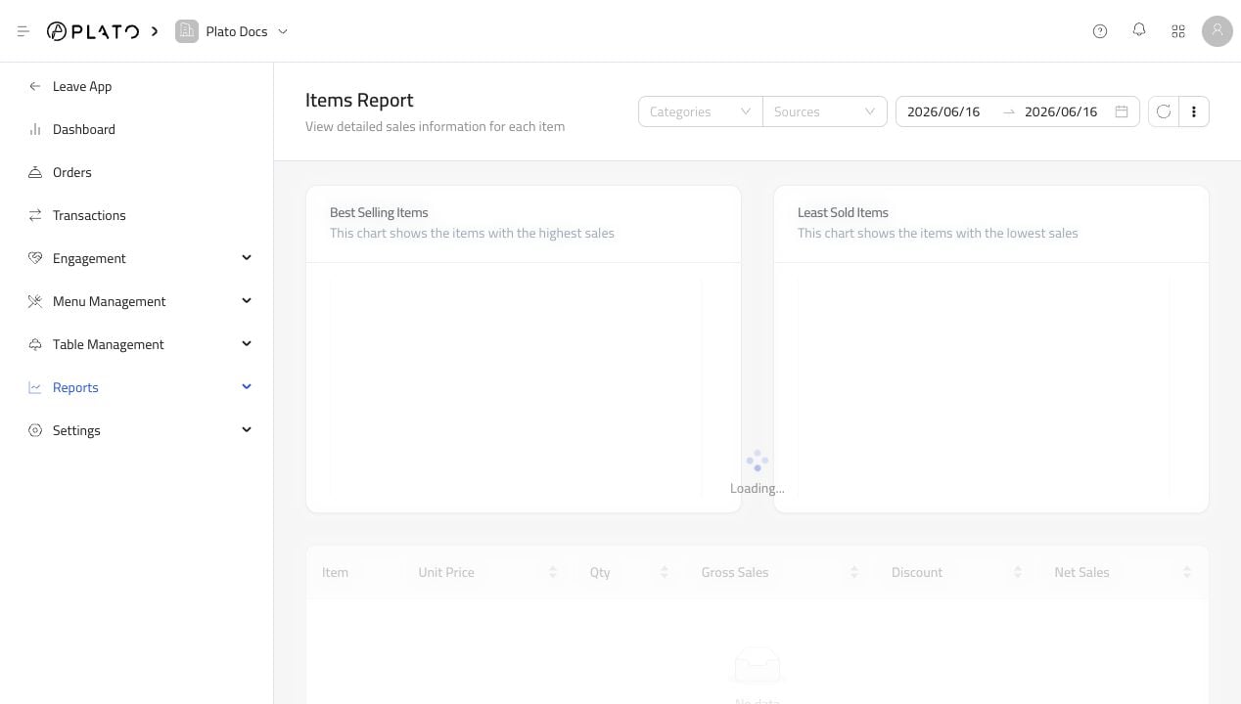This screenshot has width=1241, height=704.
Task: Open the Orders page
Action: (72, 172)
